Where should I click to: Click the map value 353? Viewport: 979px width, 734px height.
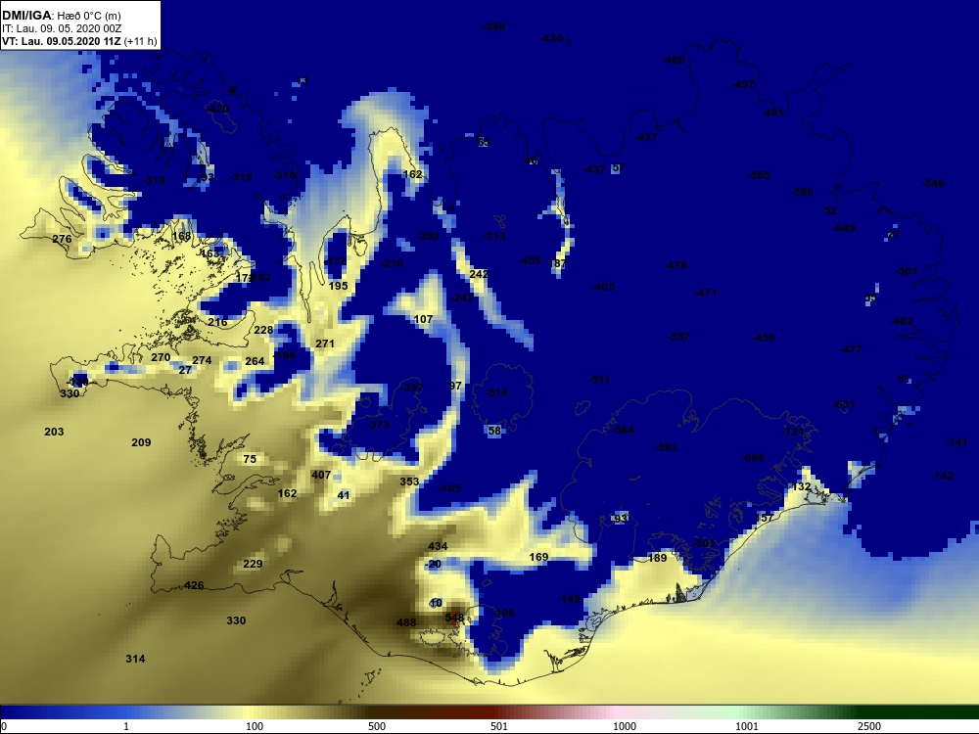pos(409,482)
